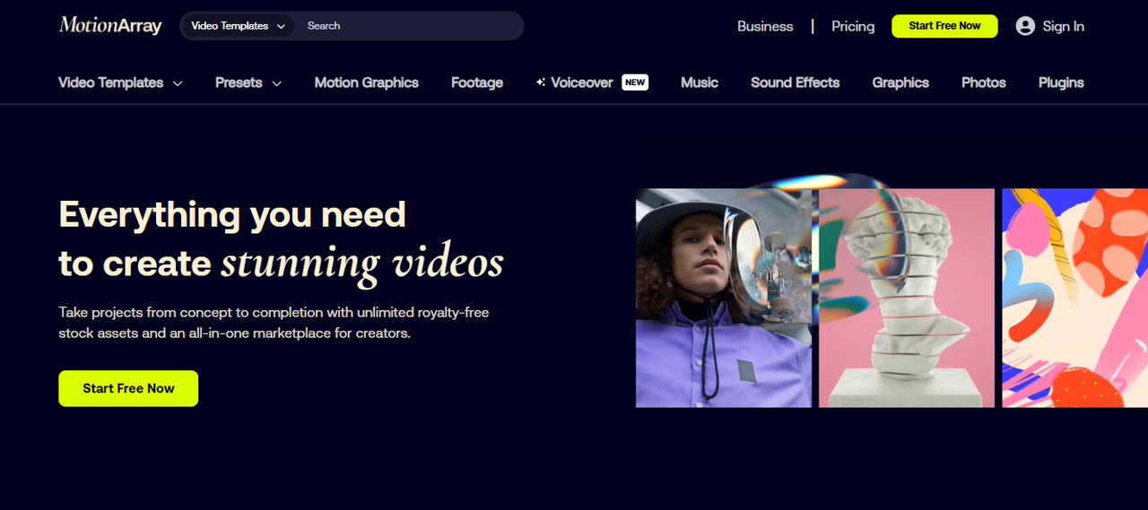Click the MotionArray logo
1148x510 pixels.
pos(110,26)
